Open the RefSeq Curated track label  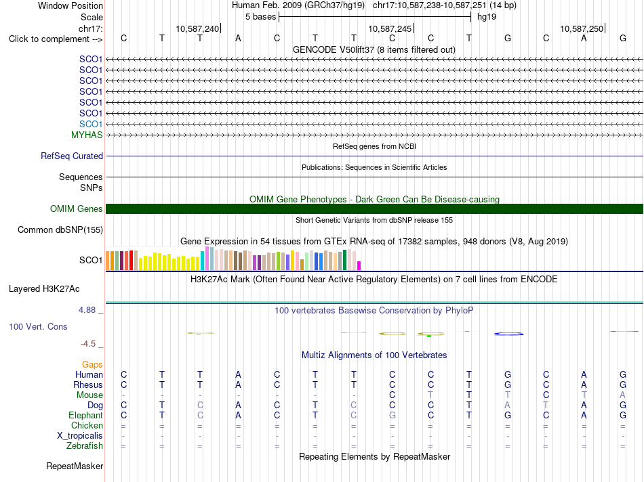point(72,156)
